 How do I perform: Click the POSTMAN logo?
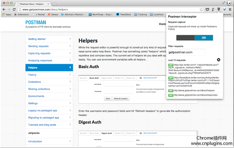36,22
